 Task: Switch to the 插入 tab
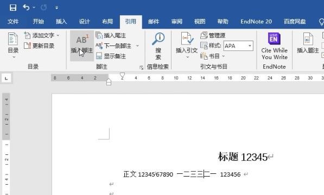pyautogui.click(x=61, y=22)
